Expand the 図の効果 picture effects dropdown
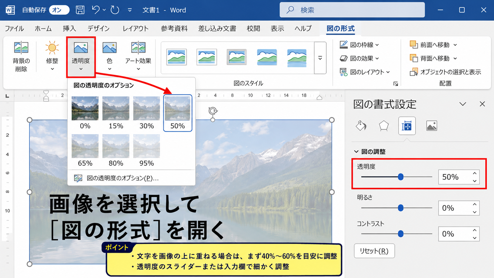 [377, 58]
